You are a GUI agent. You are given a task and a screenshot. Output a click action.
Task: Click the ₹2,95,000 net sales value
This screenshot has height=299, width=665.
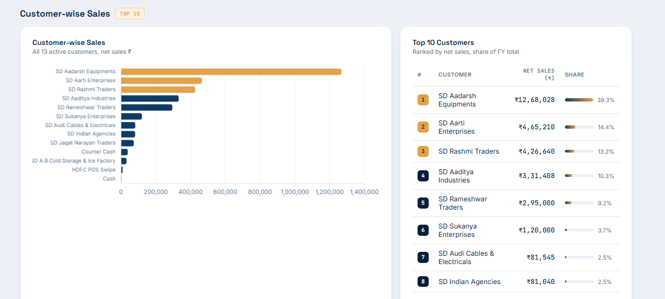pos(537,203)
